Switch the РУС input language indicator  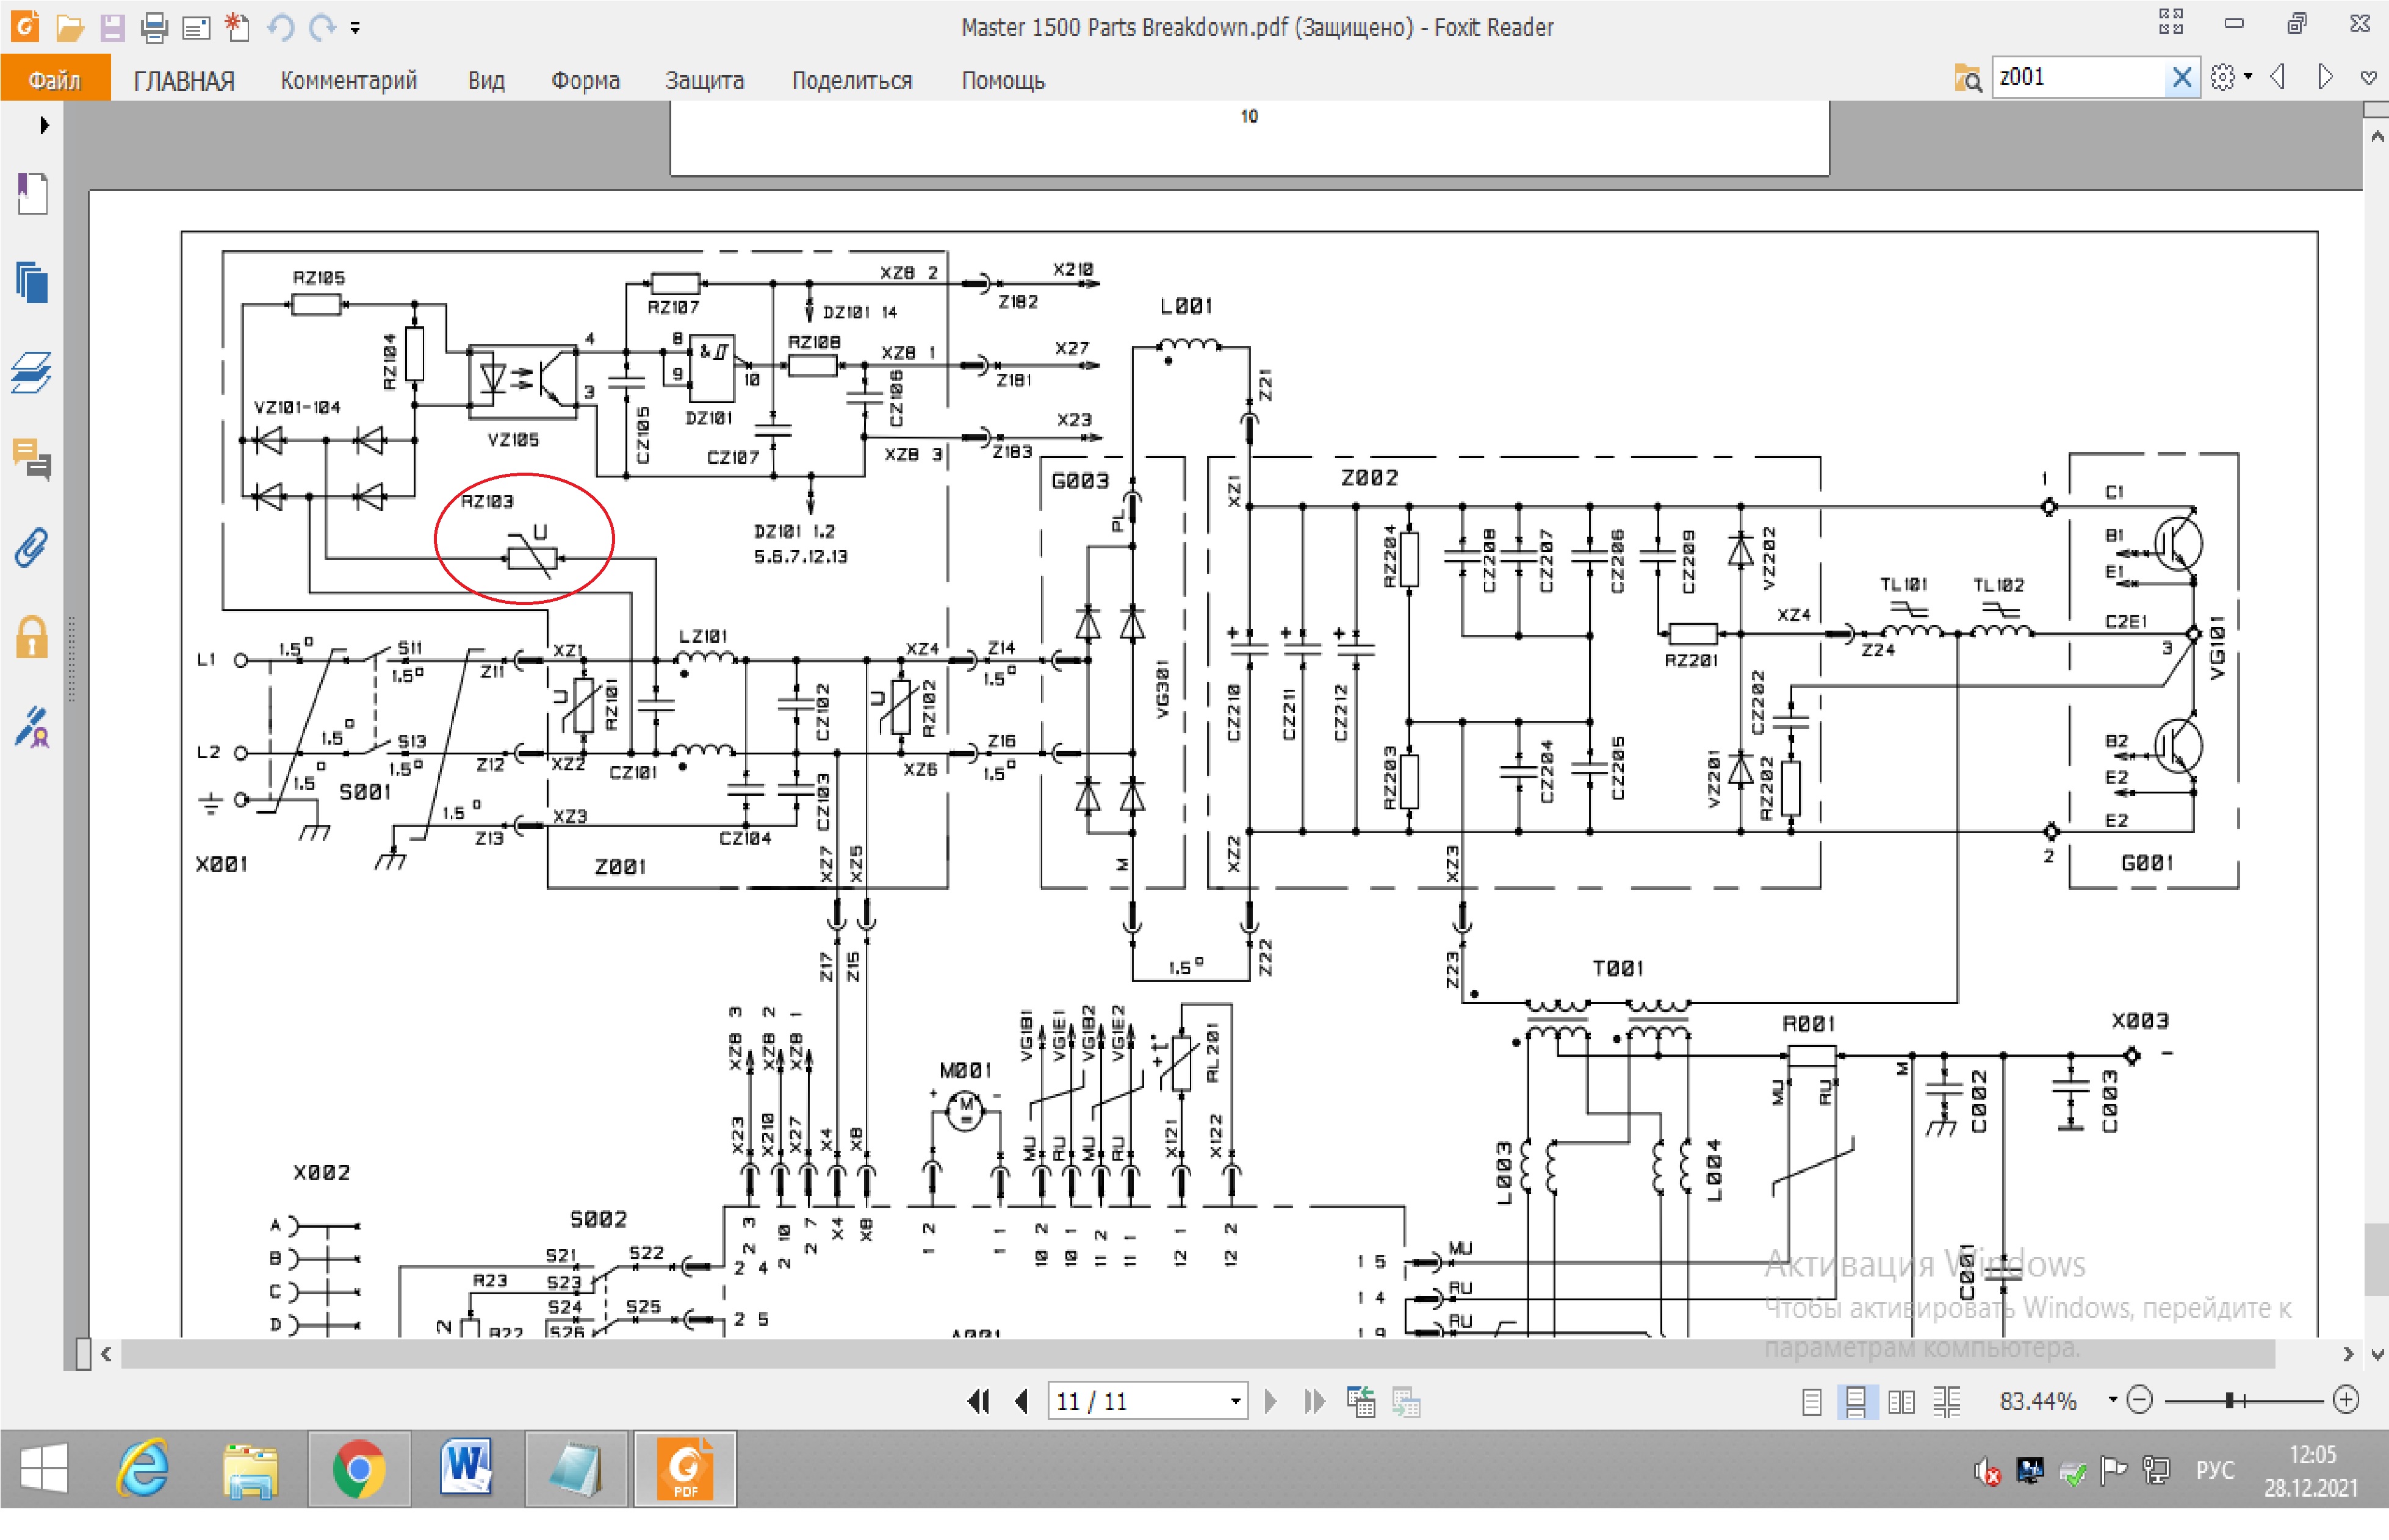tap(2214, 1470)
